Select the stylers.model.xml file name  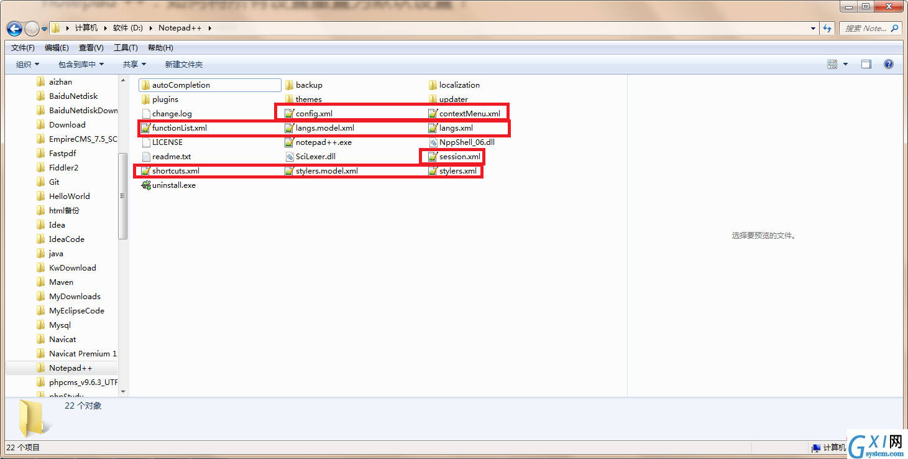(327, 171)
